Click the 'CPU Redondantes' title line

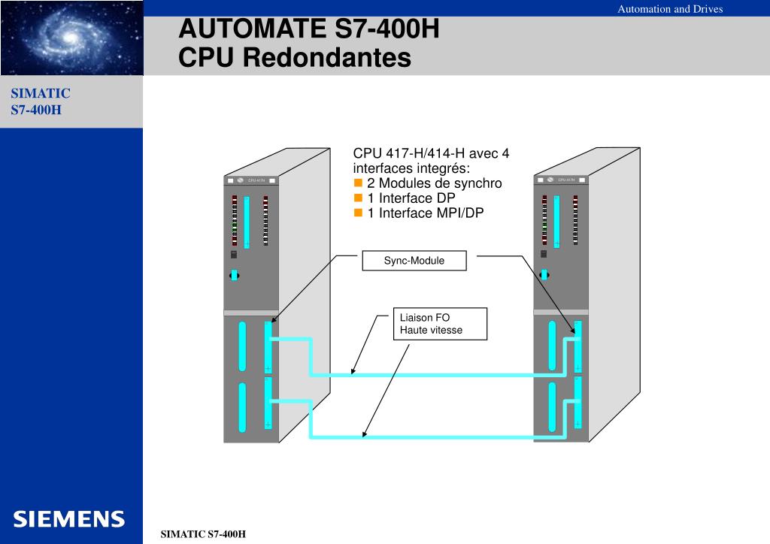coord(295,57)
